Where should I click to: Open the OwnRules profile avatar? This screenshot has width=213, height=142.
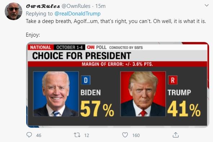pyautogui.click(x=13, y=12)
